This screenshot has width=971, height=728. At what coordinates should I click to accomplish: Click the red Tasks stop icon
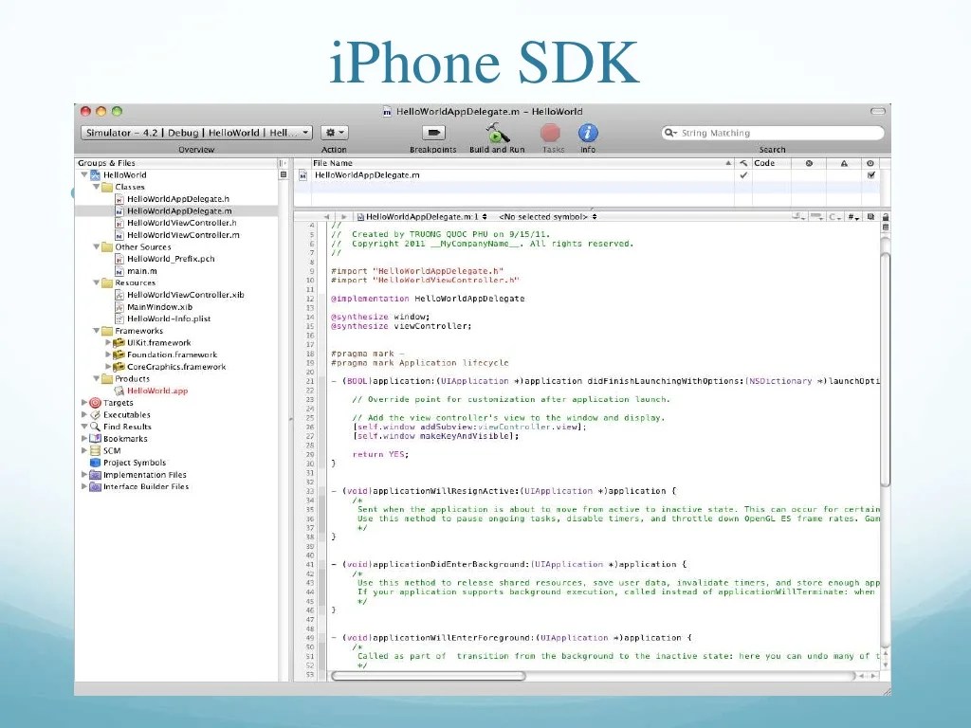550,133
